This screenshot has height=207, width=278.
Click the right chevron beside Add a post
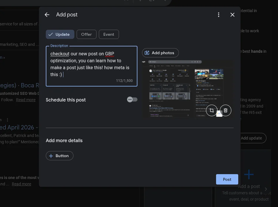pyautogui.click(x=266, y=189)
